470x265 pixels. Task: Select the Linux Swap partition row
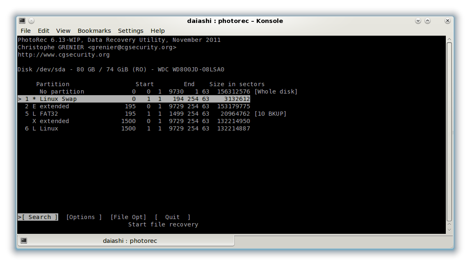click(134, 99)
